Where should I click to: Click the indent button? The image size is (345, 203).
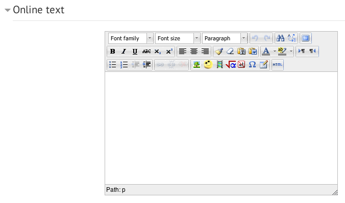(x=146, y=65)
